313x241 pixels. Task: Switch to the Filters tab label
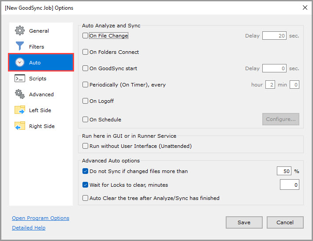[37, 47]
